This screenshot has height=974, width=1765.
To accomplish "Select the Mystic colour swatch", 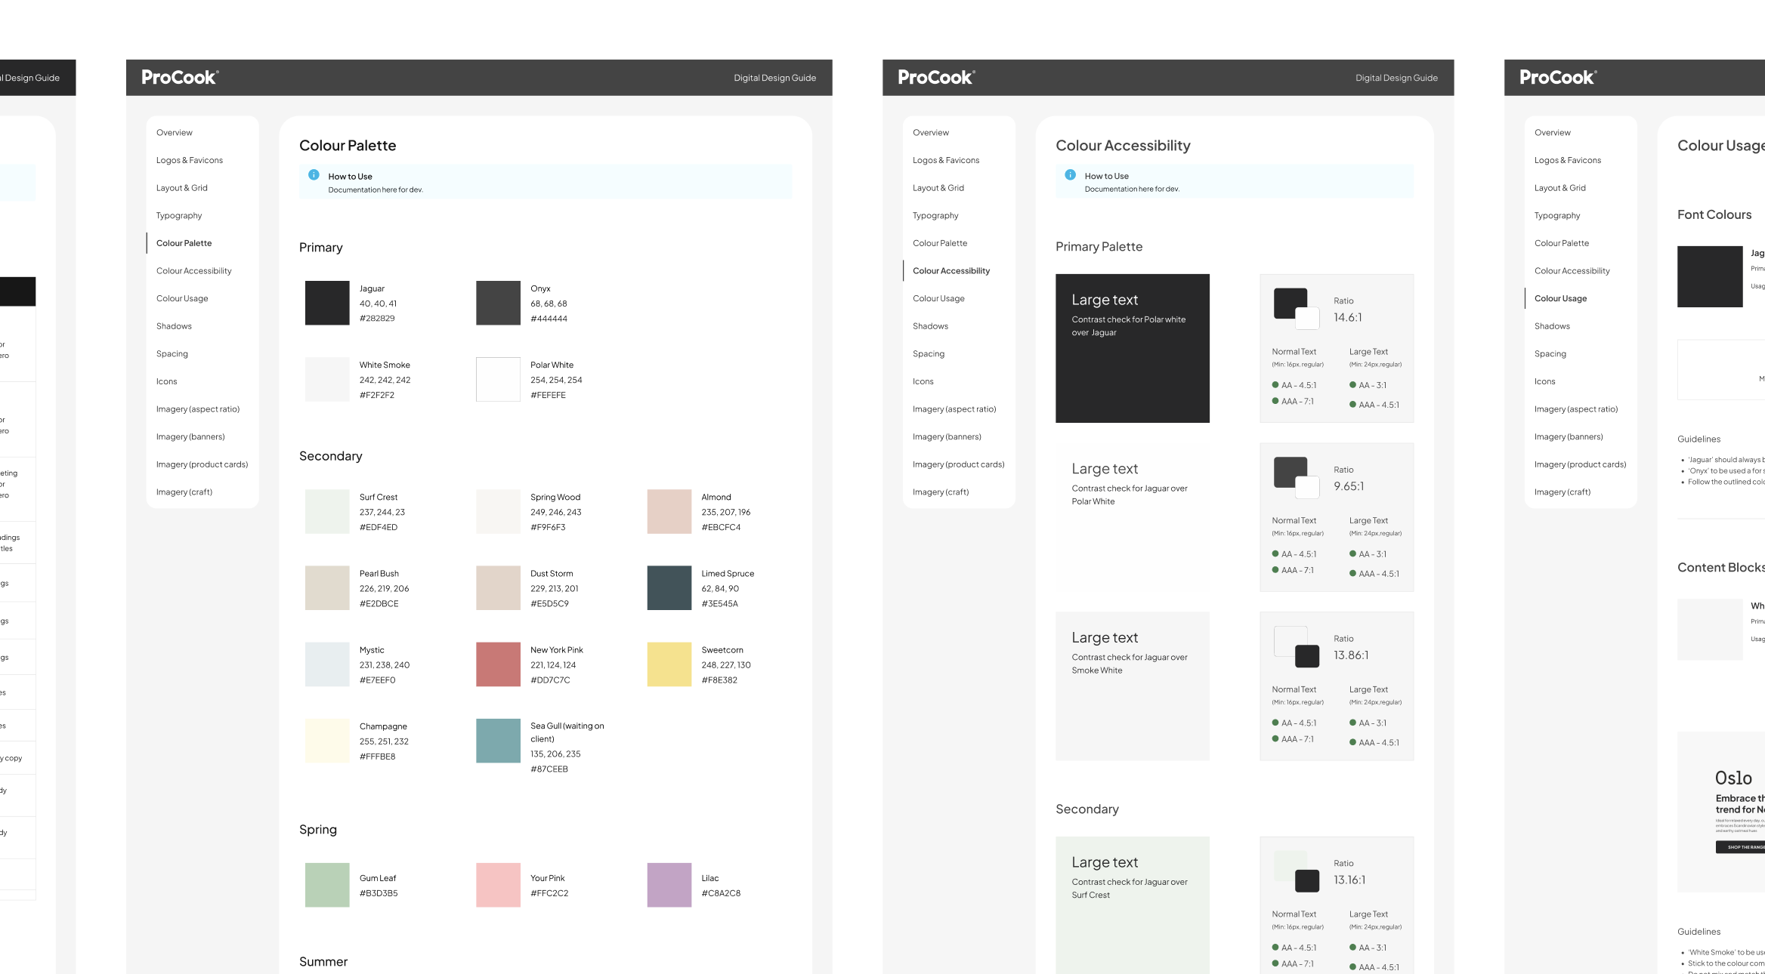I will (x=327, y=664).
